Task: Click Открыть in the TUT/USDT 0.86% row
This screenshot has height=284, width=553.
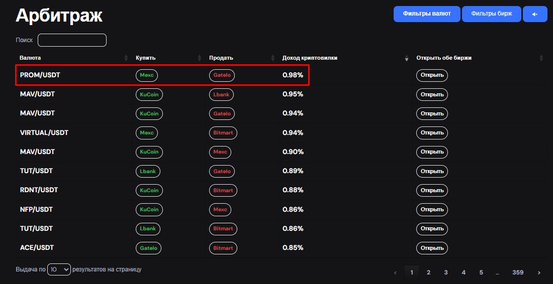Action: point(432,229)
